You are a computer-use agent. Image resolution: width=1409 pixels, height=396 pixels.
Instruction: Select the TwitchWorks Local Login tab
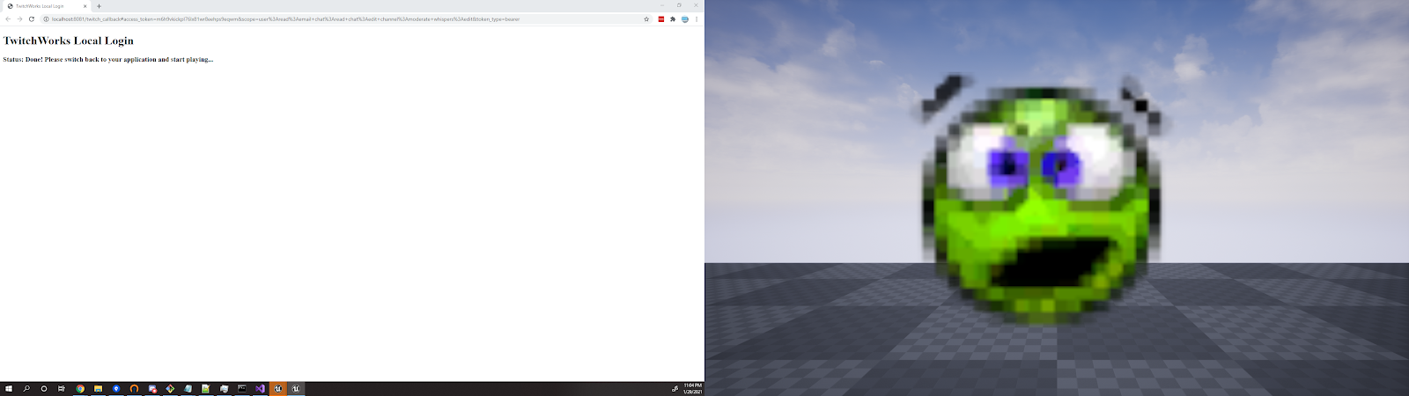coord(44,6)
